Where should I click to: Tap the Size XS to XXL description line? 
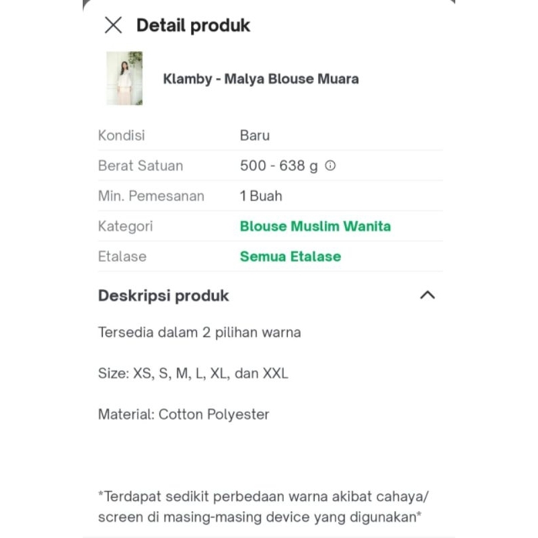pyautogui.click(x=193, y=373)
